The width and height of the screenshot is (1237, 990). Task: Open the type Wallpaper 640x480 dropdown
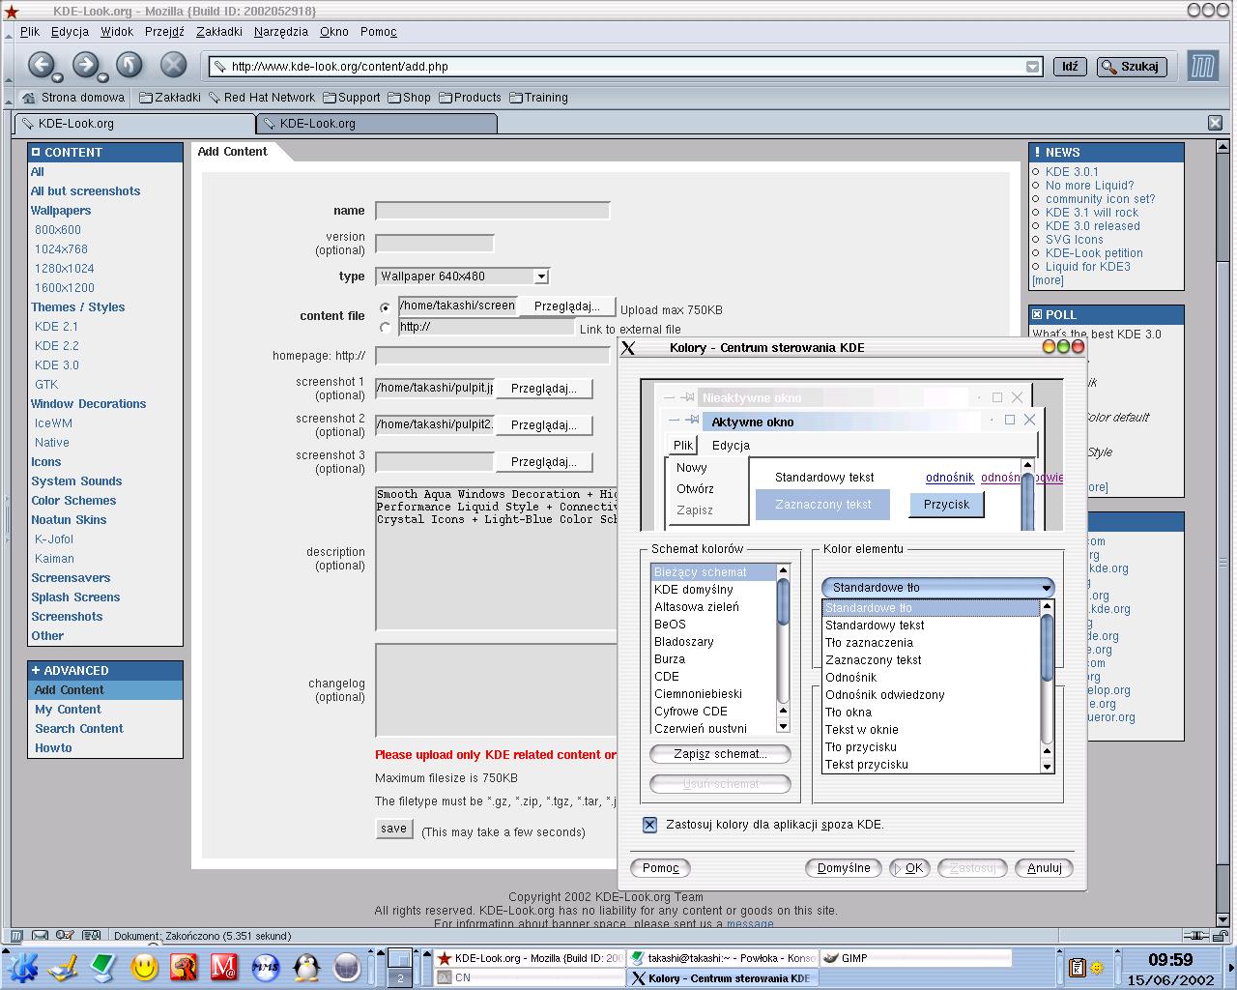[462, 277]
